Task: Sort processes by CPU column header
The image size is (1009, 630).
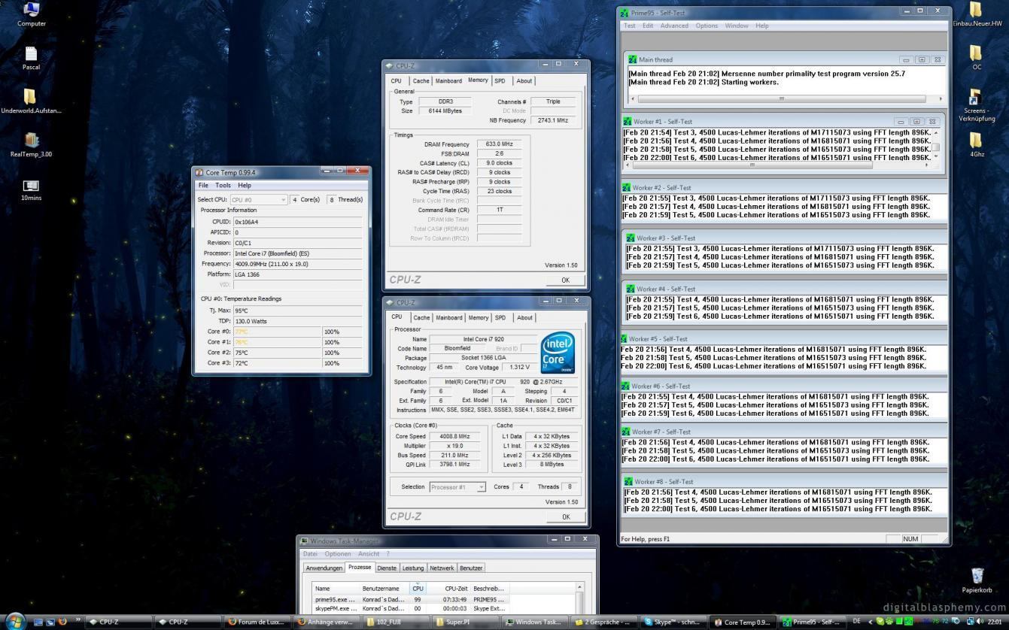Action: (x=418, y=589)
